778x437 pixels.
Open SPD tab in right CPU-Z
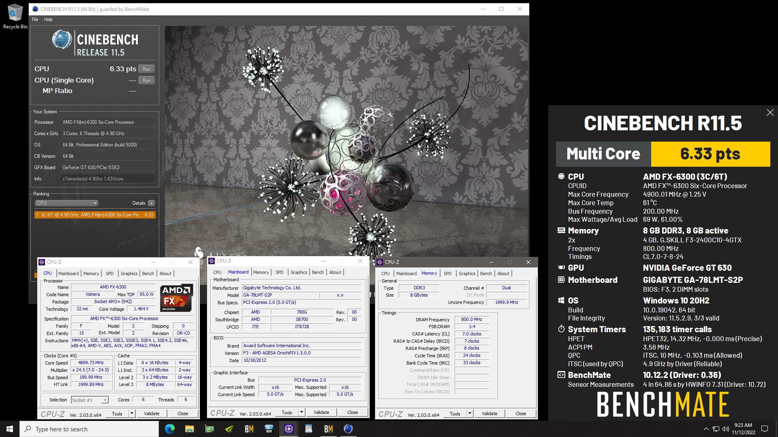(x=448, y=274)
